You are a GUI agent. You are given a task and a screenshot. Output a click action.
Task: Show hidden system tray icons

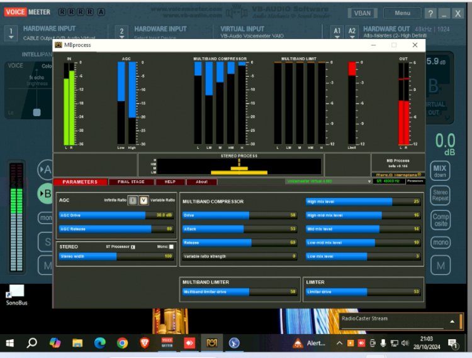340,343
